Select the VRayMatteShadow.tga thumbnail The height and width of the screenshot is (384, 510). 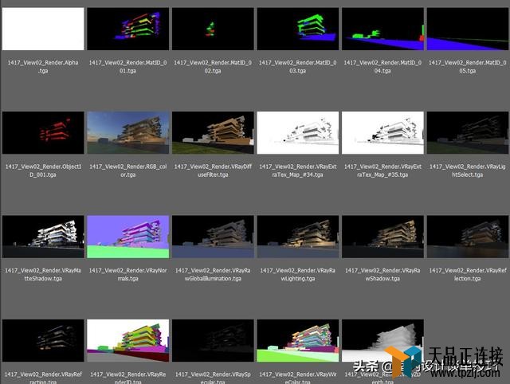[43, 237]
